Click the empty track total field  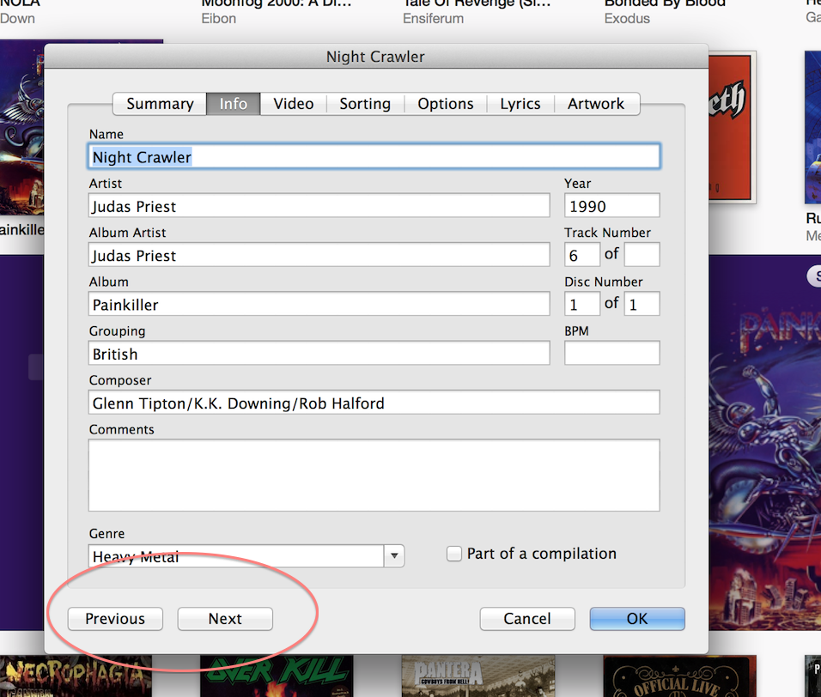click(x=642, y=255)
